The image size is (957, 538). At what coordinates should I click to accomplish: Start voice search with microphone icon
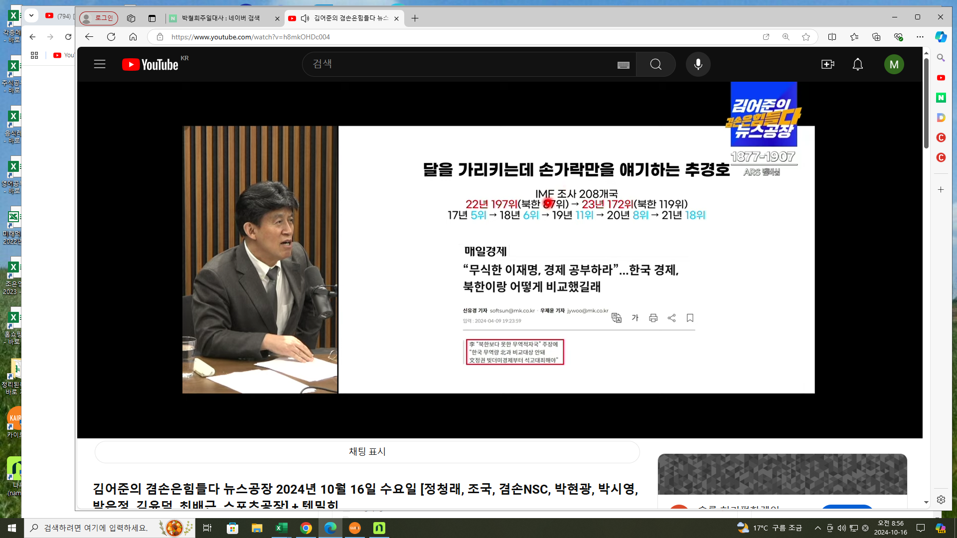coord(698,64)
